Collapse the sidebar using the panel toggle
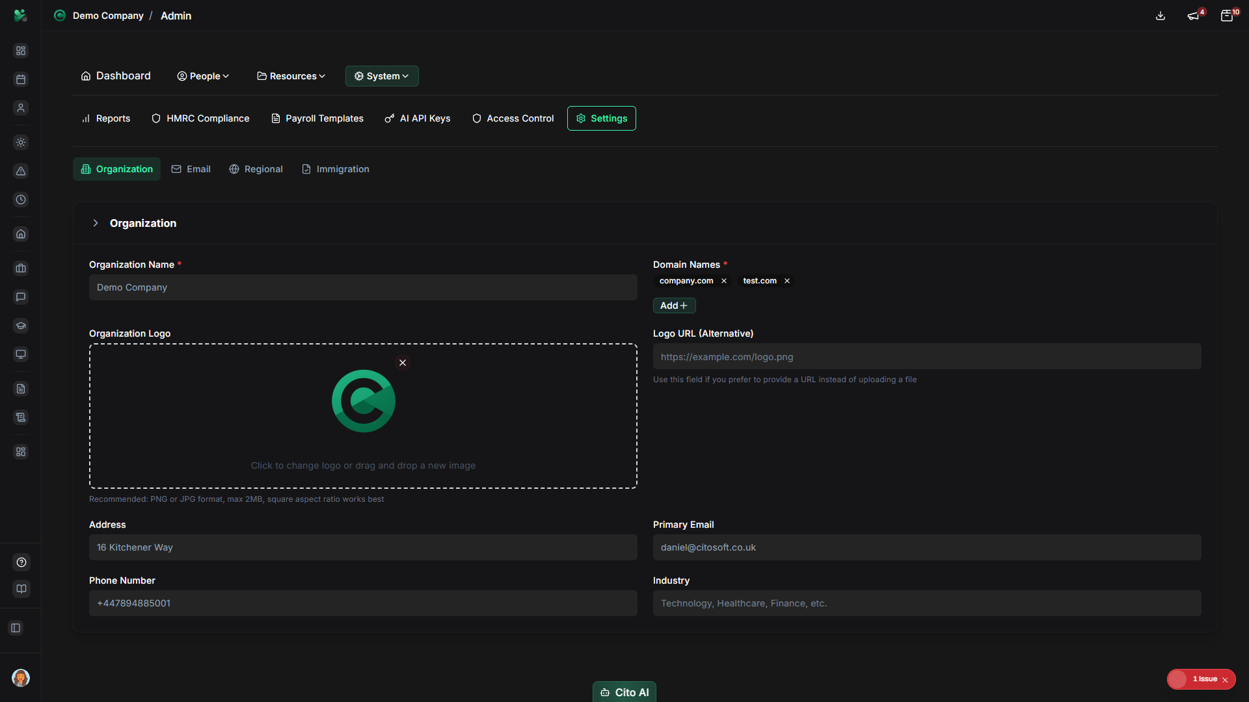Screen dimensions: 1249x702 pyautogui.click(x=16, y=628)
